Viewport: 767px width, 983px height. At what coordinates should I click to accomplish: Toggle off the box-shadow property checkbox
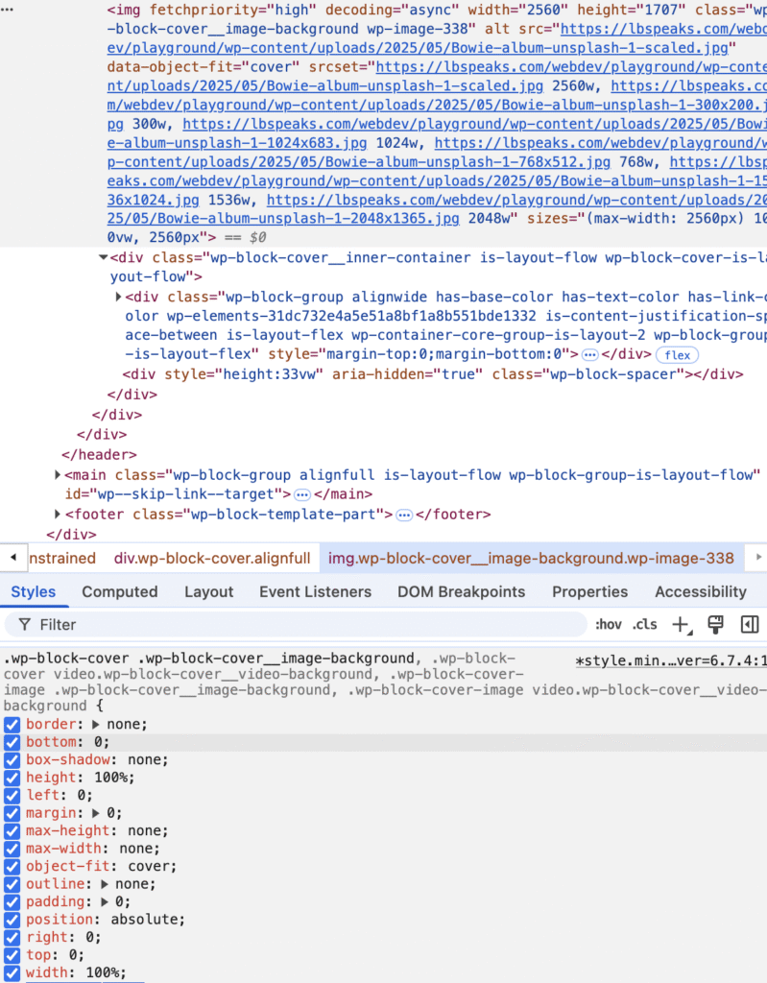[x=12, y=760]
